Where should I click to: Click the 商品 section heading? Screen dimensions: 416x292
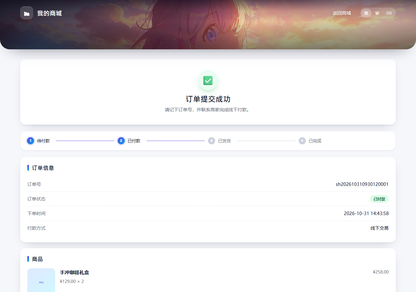(37, 259)
